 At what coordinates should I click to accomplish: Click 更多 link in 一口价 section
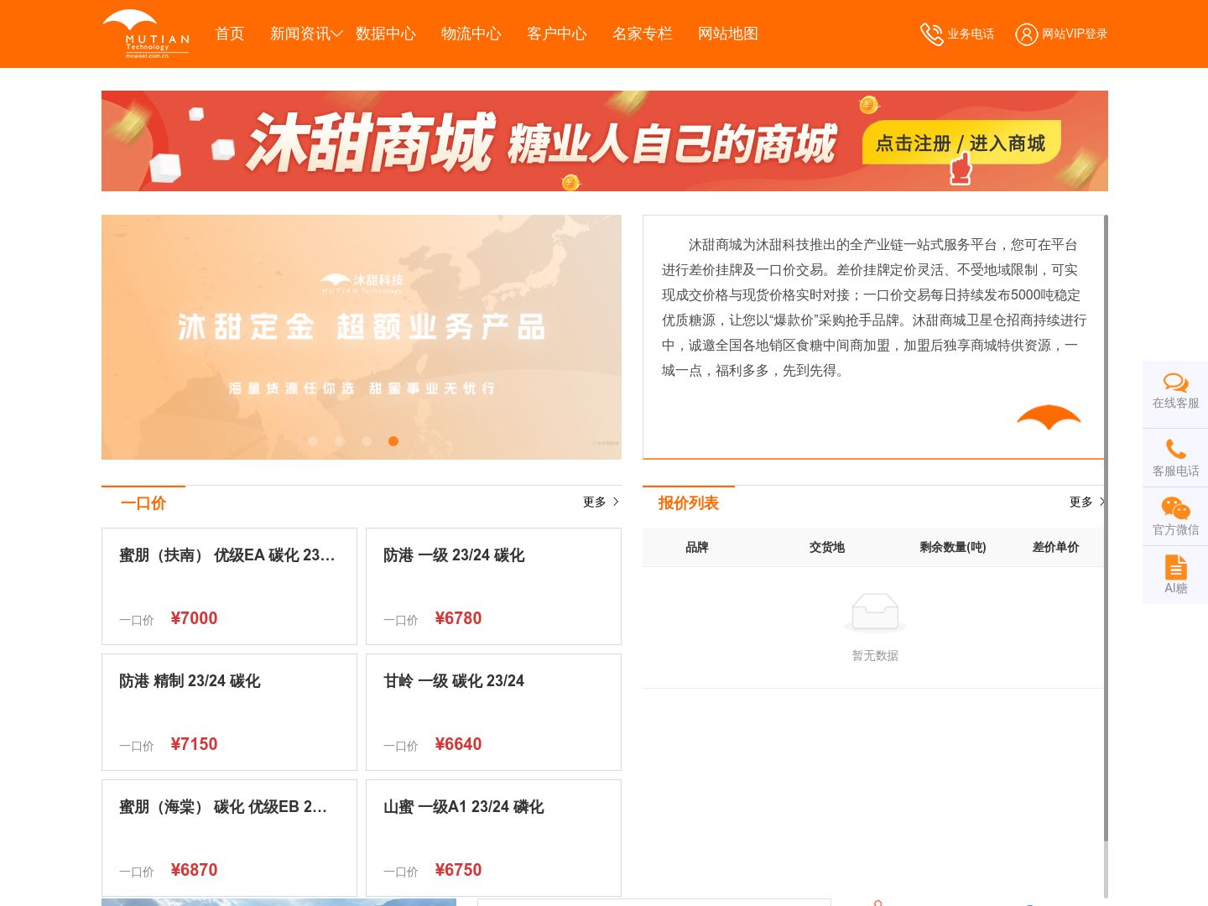(x=595, y=502)
